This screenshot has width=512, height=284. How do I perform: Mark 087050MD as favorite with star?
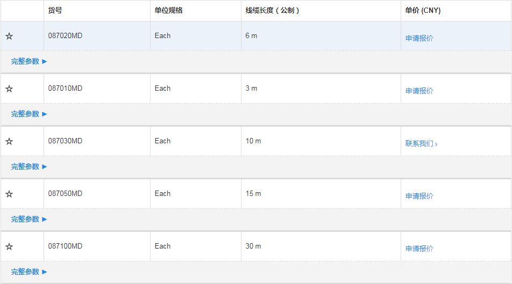pyautogui.click(x=9, y=194)
